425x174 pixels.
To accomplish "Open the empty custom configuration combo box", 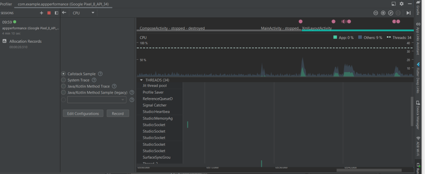I will click(x=97, y=100).
